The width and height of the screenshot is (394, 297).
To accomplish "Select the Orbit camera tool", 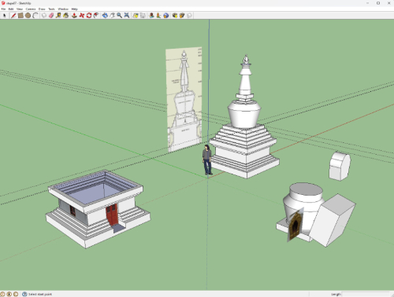I will click(x=105, y=16).
